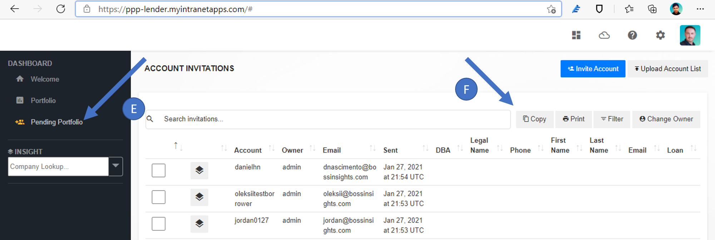Check the checkbox for danielhn invitation

pos(158,170)
